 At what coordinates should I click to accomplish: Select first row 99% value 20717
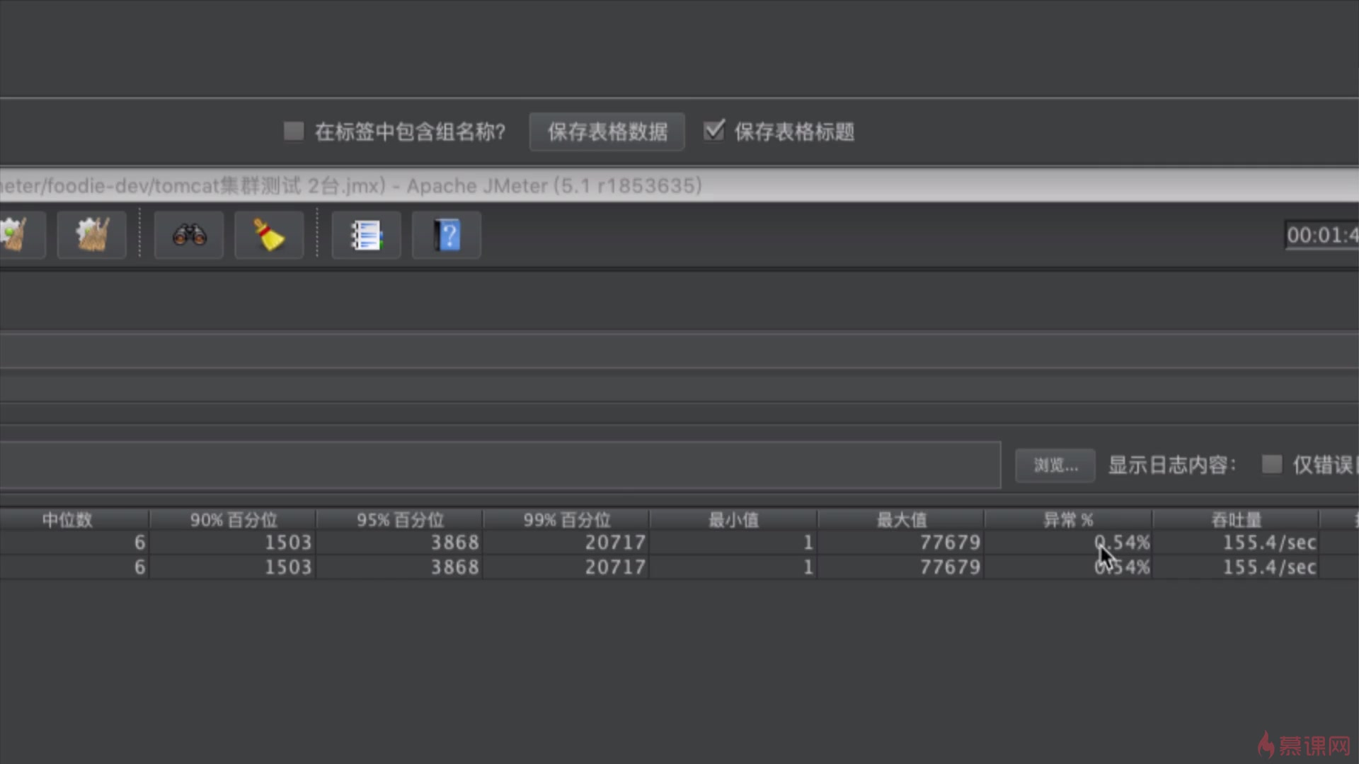pyautogui.click(x=615, y=543)
